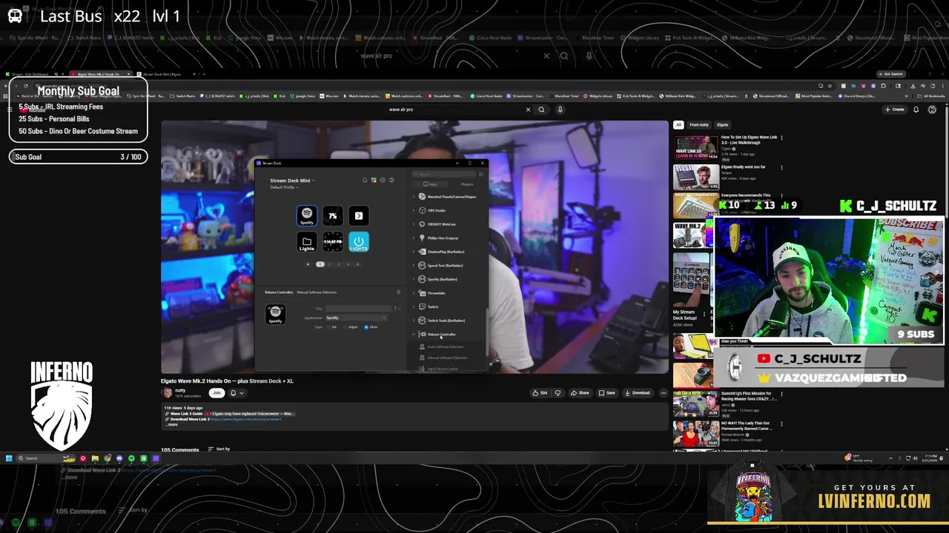Screen dimensions: 949x533
Task: Select the All filter chip
Action: [678, 125]
